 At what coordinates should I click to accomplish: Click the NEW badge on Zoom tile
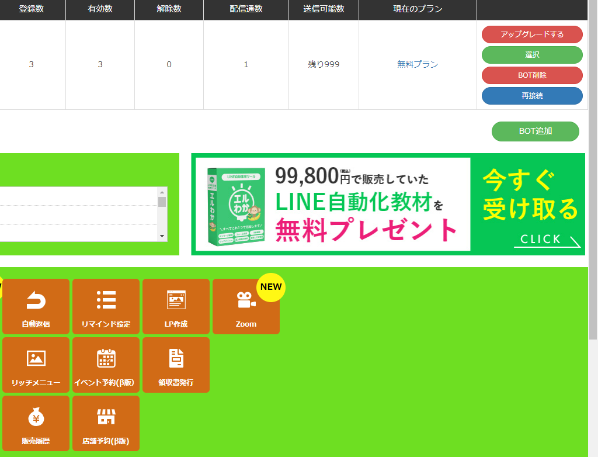(x=271, y=287)
